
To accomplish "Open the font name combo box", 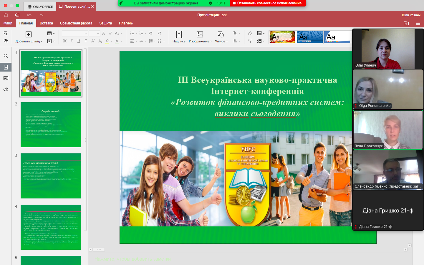I will (x=75, y=34).
